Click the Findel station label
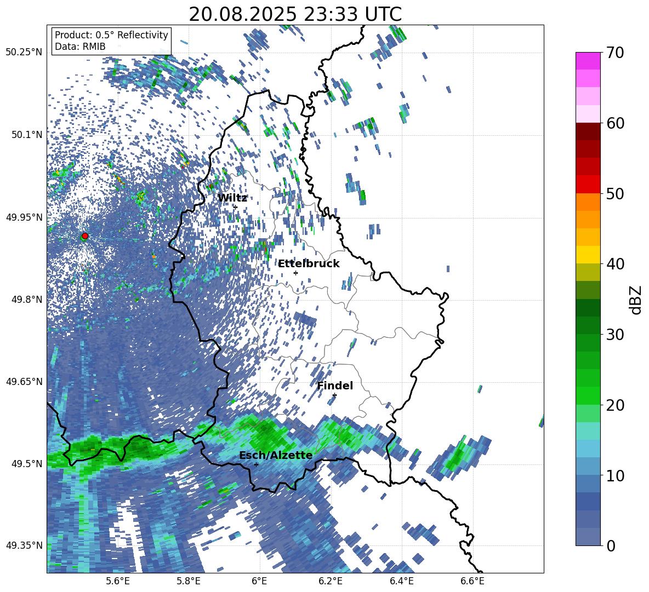The height and width of the screenshot is (592, 649). coord(335,386)
